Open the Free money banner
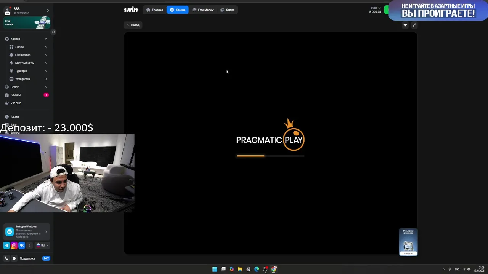Image resolution: width=488 pixels, height=274 pixels. (27, 23)
